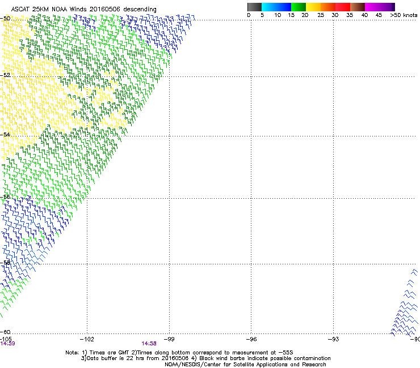Image resolution: width=420 pixels, height=368 pixels.
Task: Click the green 15-20 knots legend segment
Action: [299, 7]
